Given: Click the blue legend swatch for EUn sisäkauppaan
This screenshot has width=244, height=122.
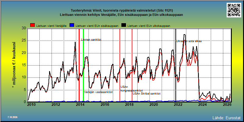Looking at the screenshot, I should coord(72,26).
